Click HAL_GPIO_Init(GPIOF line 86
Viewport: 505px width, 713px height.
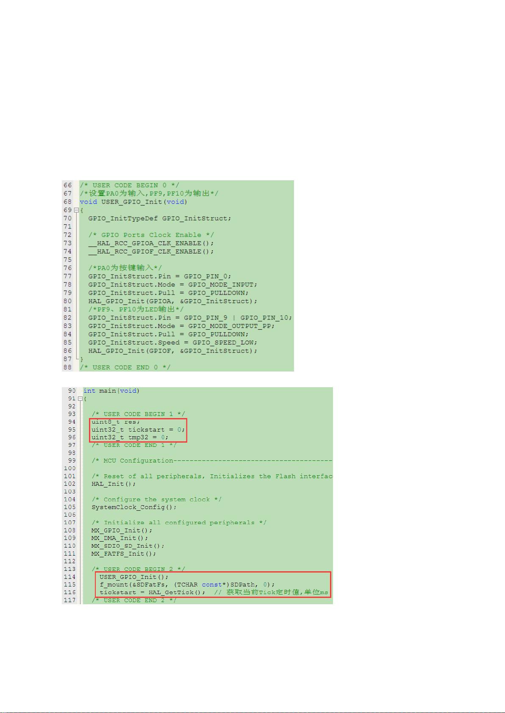pos(172,351)
